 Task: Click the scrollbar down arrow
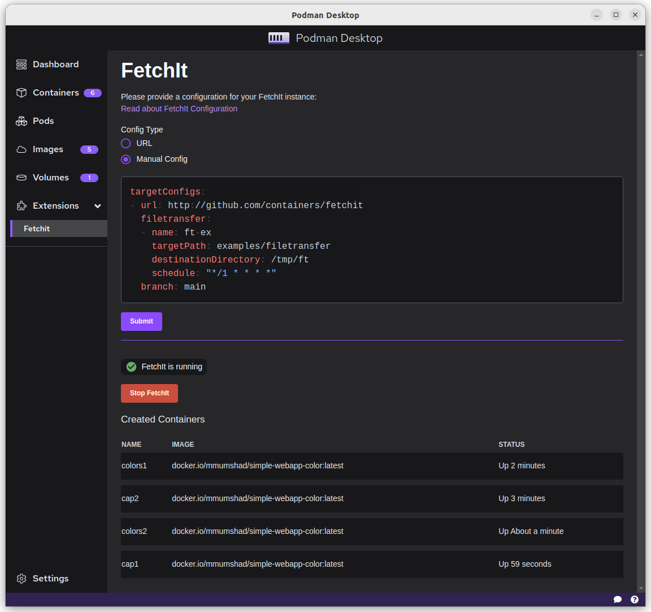[x=641, y=588]
